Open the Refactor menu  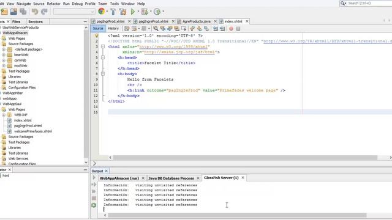pyautogui.click(x=54, y=4)
